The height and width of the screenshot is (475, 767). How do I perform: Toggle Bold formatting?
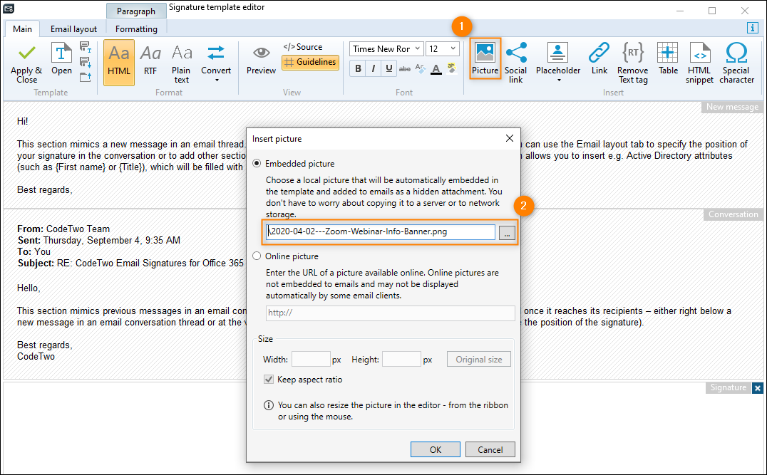tap(358, 68)
